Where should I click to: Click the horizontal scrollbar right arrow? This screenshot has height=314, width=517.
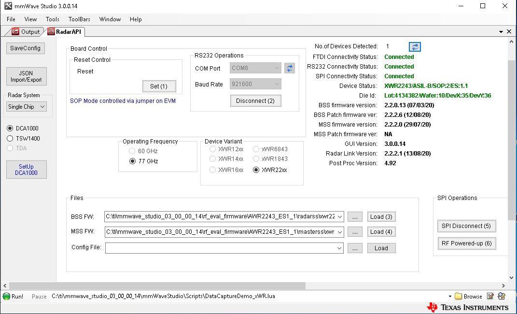(503, 285)
